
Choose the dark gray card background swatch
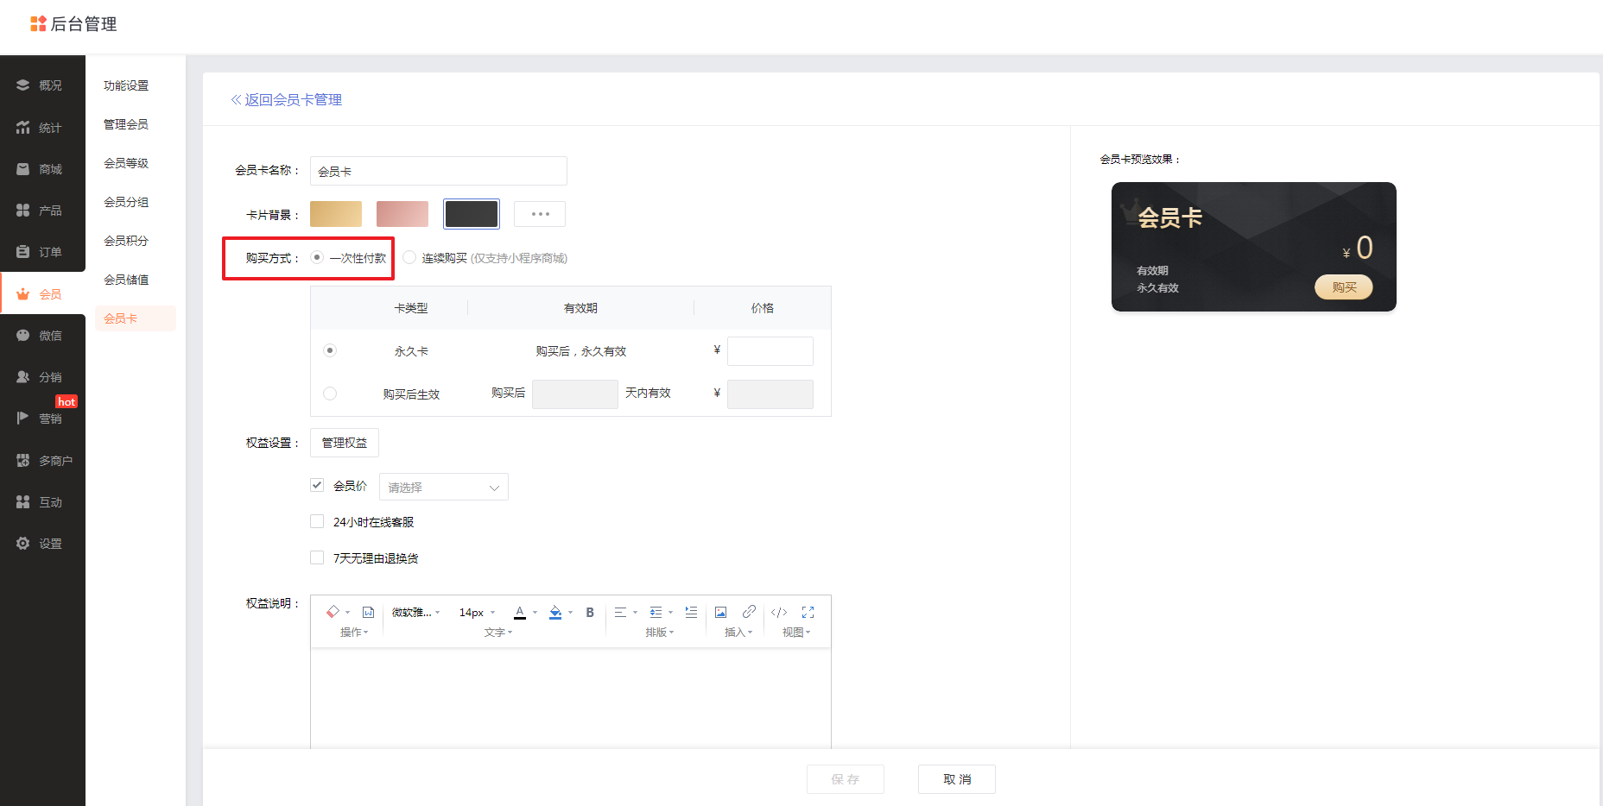[x=472, y=214]
